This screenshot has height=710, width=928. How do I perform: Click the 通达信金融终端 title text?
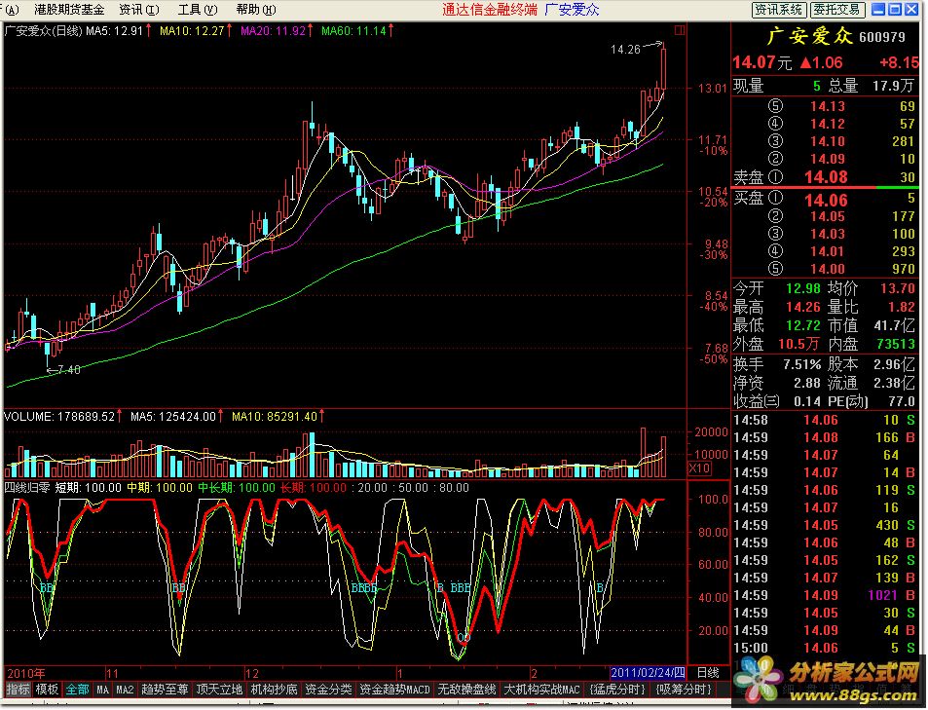490,10
